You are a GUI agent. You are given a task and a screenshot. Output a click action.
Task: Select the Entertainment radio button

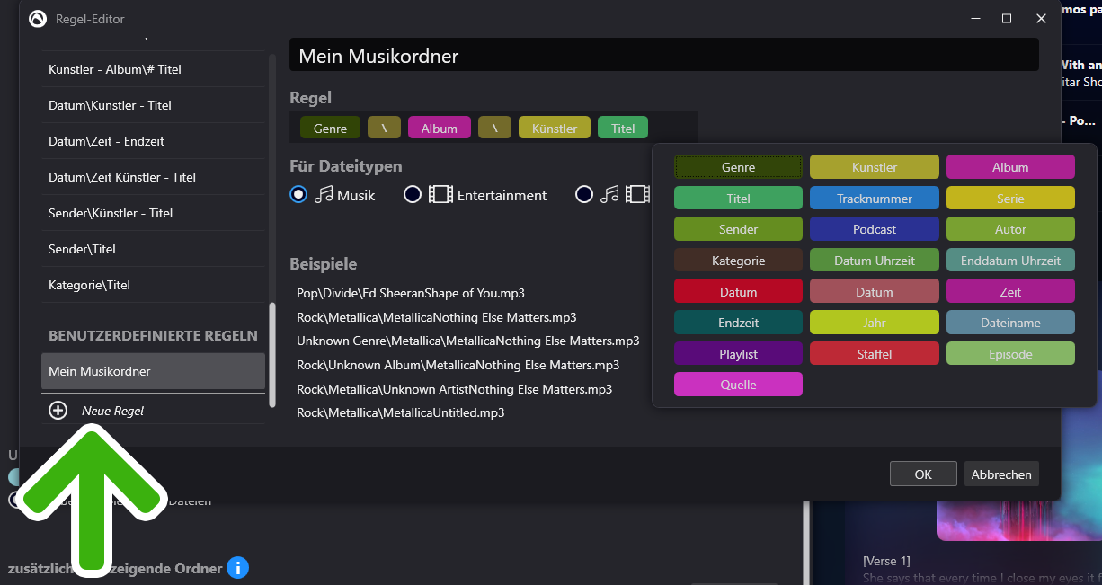click(x=413, y=194)
